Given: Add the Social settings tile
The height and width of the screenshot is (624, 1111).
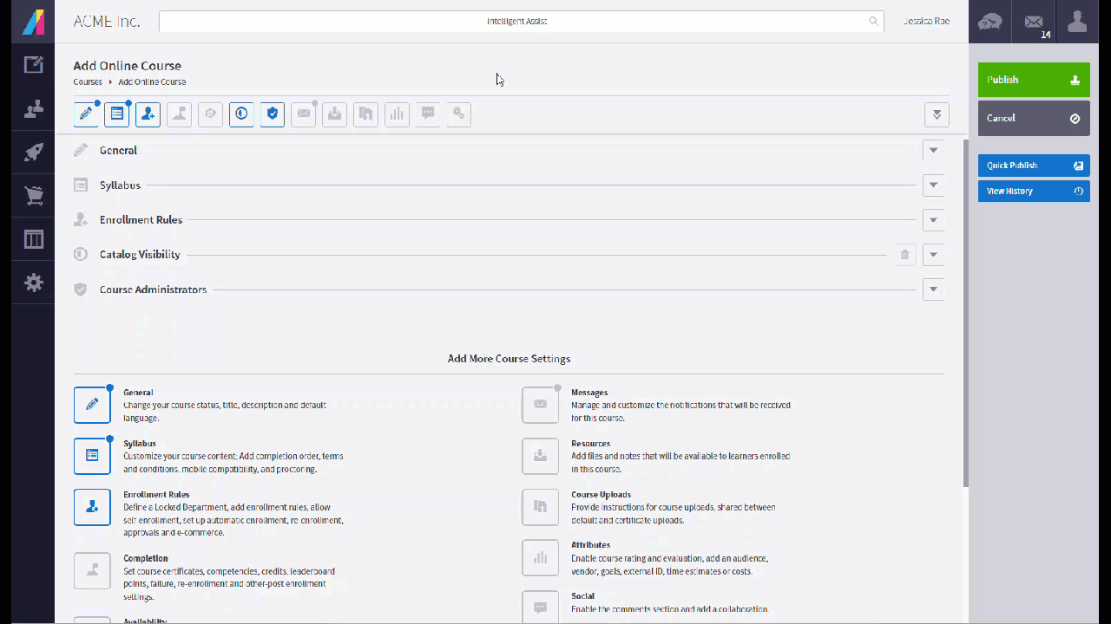Looking at the screenshot, I should tap(540, 608).
